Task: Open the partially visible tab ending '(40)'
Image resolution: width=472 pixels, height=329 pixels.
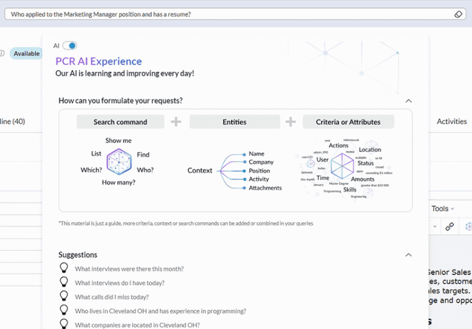Action: 12,122
